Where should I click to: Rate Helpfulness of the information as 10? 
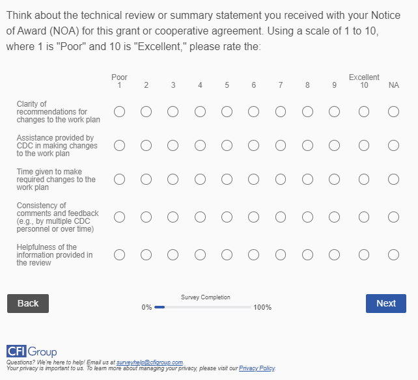point(364,254)
